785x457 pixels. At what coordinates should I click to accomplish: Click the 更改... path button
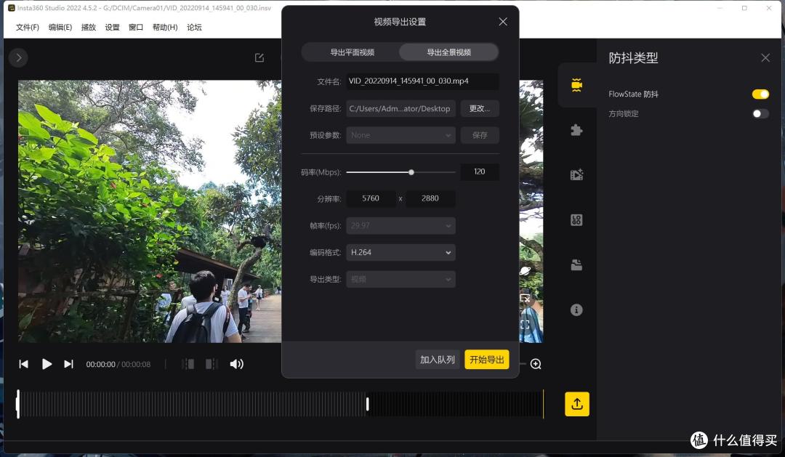480,108
